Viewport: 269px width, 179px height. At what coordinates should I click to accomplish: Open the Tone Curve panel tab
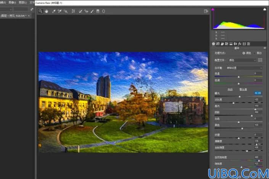tap(218, 44)
